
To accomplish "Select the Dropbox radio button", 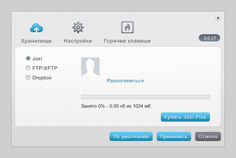I will pos(28,77).
